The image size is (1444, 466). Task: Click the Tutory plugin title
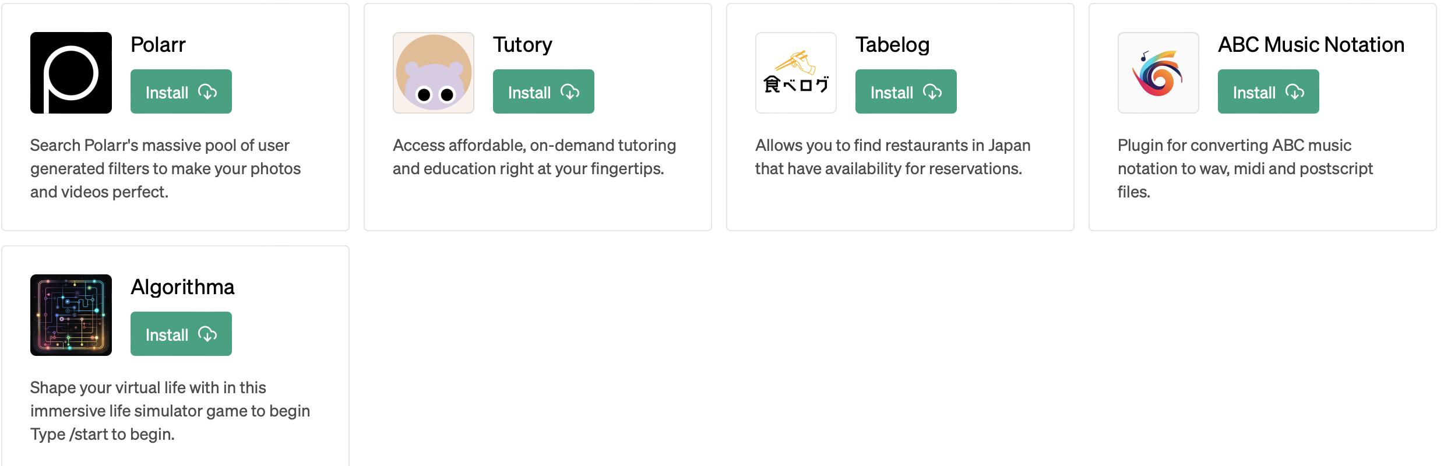tap(523, 45)
